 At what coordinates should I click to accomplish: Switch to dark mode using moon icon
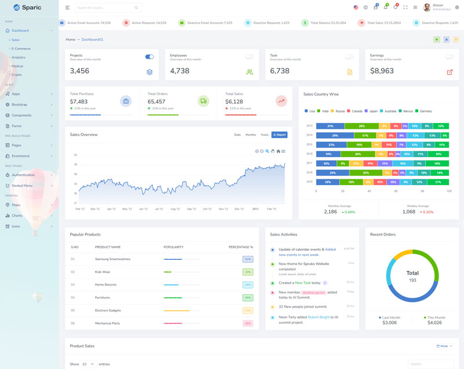pos(365,8)
